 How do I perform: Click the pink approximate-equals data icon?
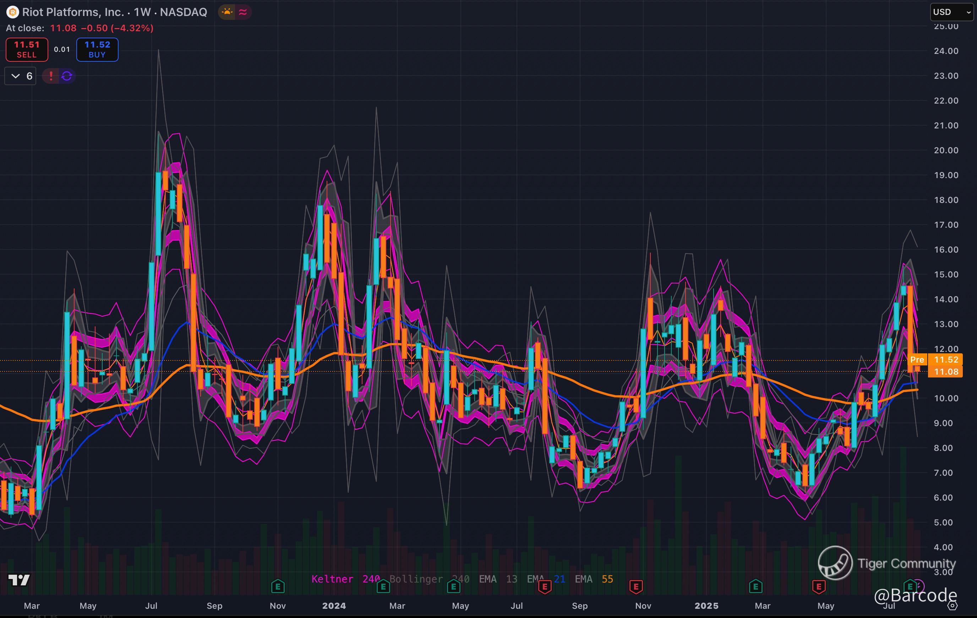(243, 12)
